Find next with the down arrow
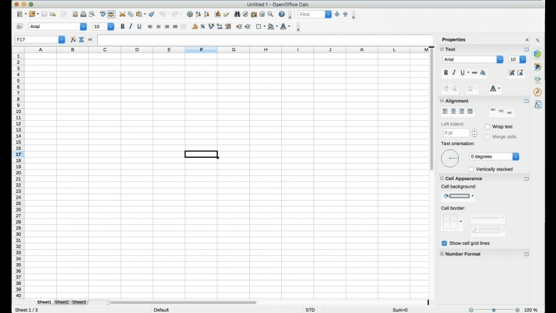This screenshot has width=556, height=313. click(x=337, y=14)
